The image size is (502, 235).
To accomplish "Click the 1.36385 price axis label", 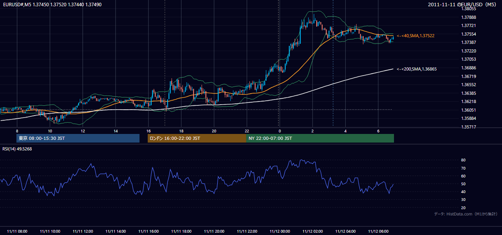I will click(469, 93).
